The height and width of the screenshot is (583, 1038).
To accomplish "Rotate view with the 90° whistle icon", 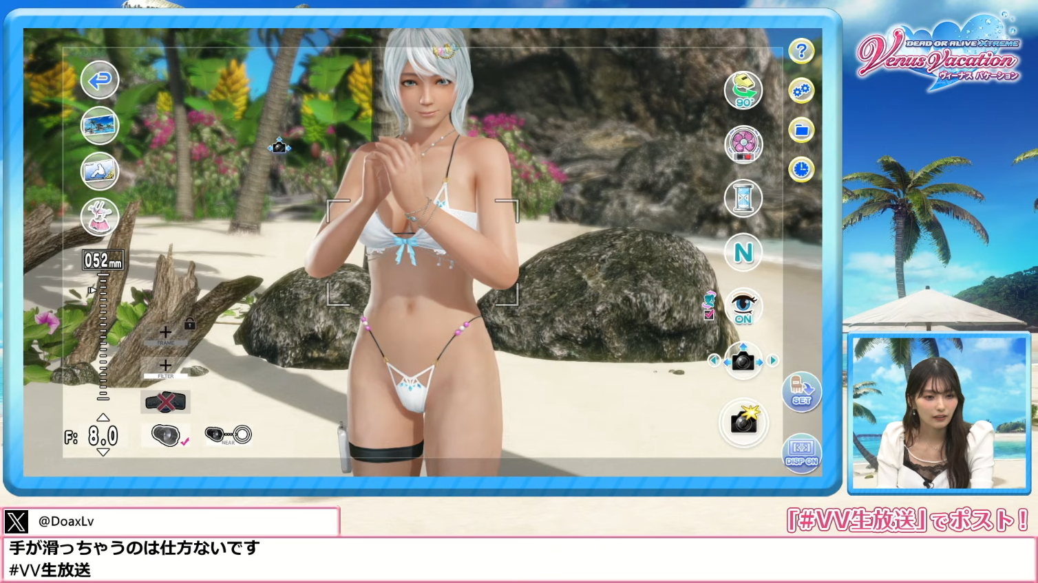I will [743, 90].
